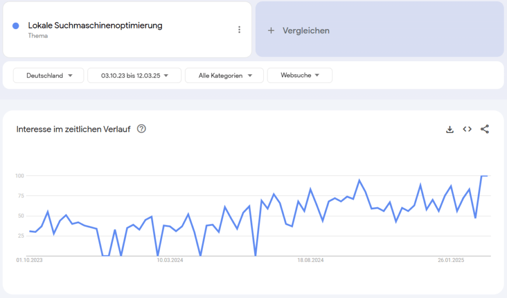Click the Thema label under the search term

pyautogui.click(x=38, y=36)
